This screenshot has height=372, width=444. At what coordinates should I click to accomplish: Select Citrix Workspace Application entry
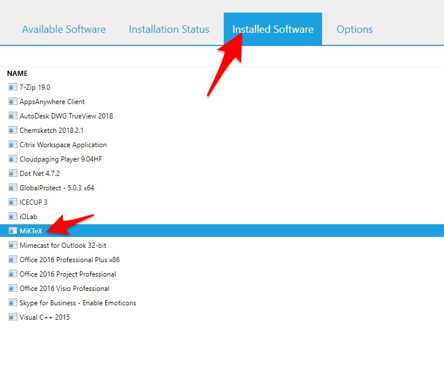63,145
